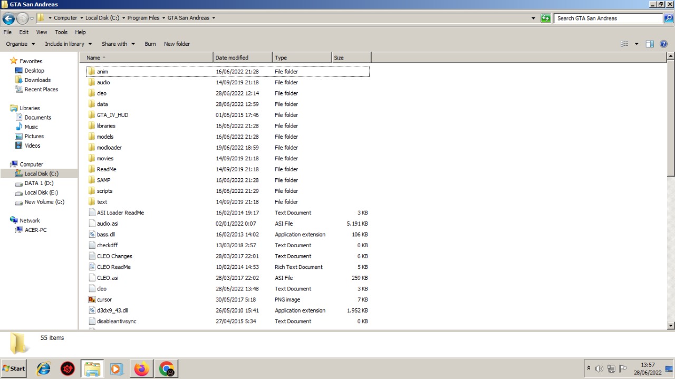Open the Edit menu

[x=24, y=32]
